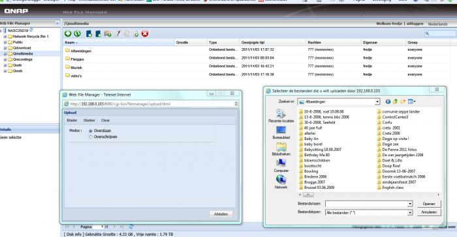
Task: Click the scroll right arrow in file dialog
Action: point(438,195)
